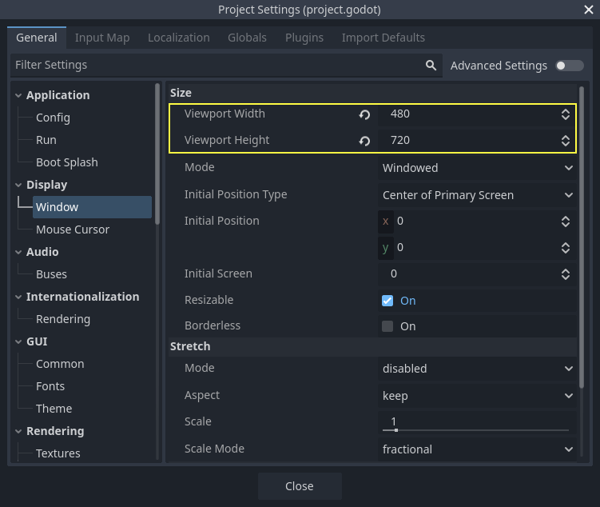Image resolution: width=600 pixels, height=507 pixels.
Task: Open the Plugins tab
Action: pyautogui.click(x=304, y=38)
